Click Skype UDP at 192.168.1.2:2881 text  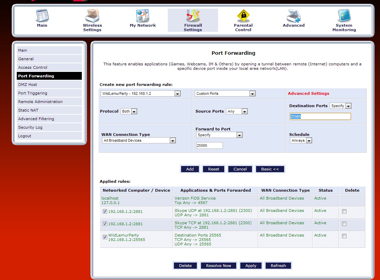pos(213,211)
